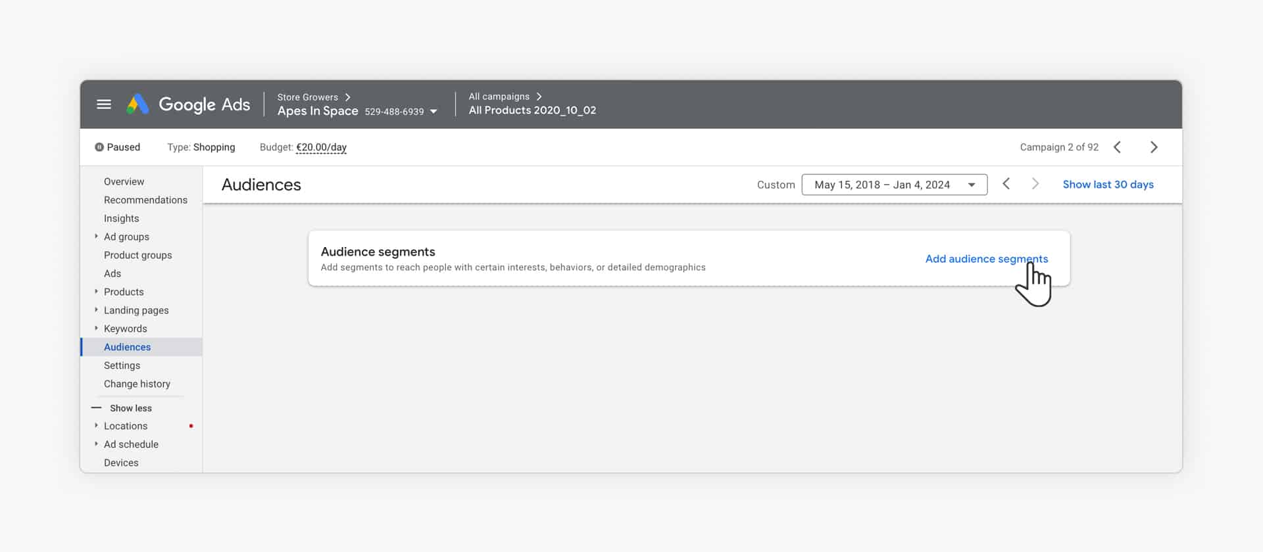Click the Custom date label
Screen dimensions: 1263x552
point(776,185)
